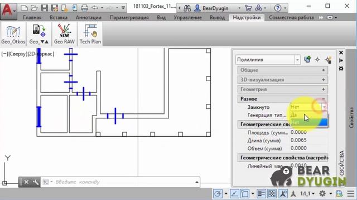Select the Объем (сумма) property row

pos(283,148)
